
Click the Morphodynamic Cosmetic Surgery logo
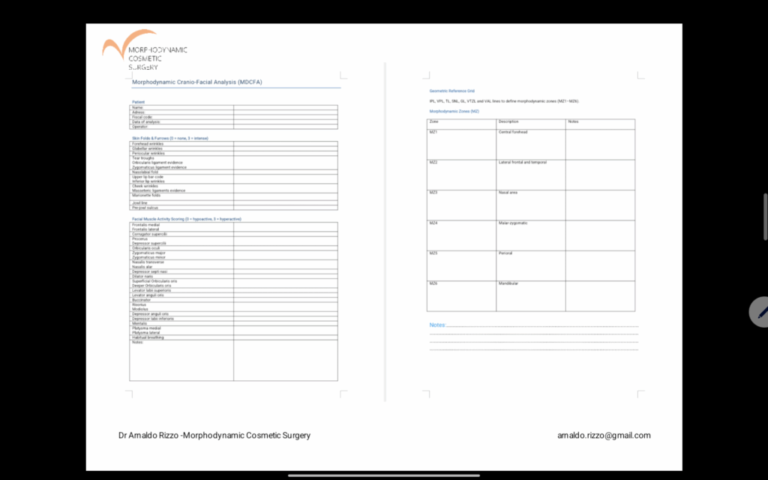[x=144, y=51]
